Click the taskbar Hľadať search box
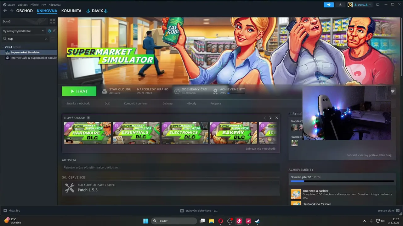The width and height of the screenshot is (403, 226). [174, 221]
